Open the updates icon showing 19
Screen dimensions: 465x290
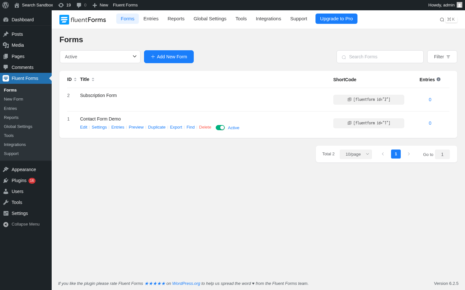[x=65, y=5]
